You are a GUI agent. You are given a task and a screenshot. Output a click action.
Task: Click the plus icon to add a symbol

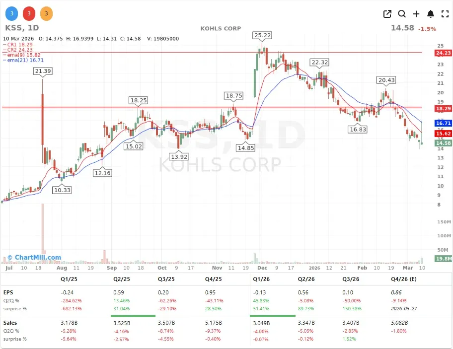click(416, 14)
